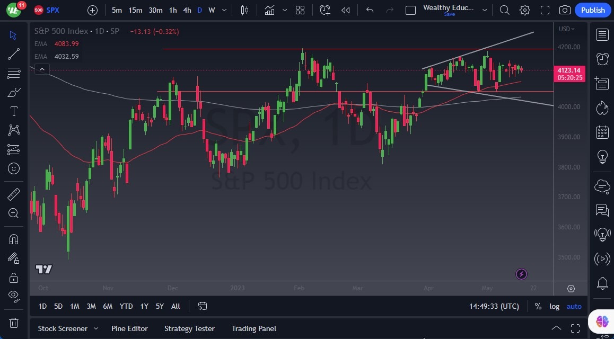Open the calendar panel
614x339 pixels.
[x=602, y=132]
